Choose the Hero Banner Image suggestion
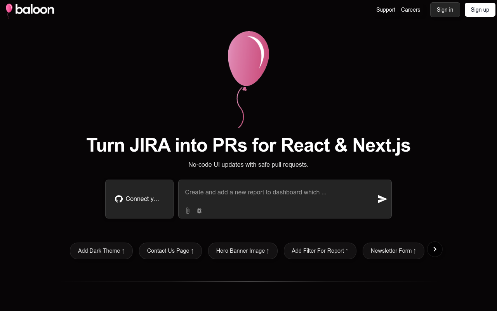The image size is (497, 311). [243, 251]
